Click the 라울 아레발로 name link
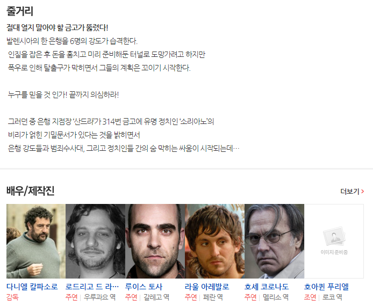Viewport: 373px width, 307px height. [207, 287]
